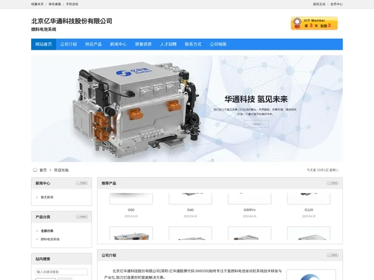The height and width of the screenshot is (280, 374).
Task: Open the 手机浏览 link
Action: pyautogui.click(x=72, y=4)
